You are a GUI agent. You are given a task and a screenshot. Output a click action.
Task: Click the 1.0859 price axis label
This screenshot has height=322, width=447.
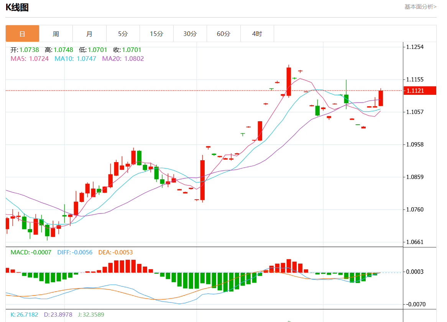[415, 177]
